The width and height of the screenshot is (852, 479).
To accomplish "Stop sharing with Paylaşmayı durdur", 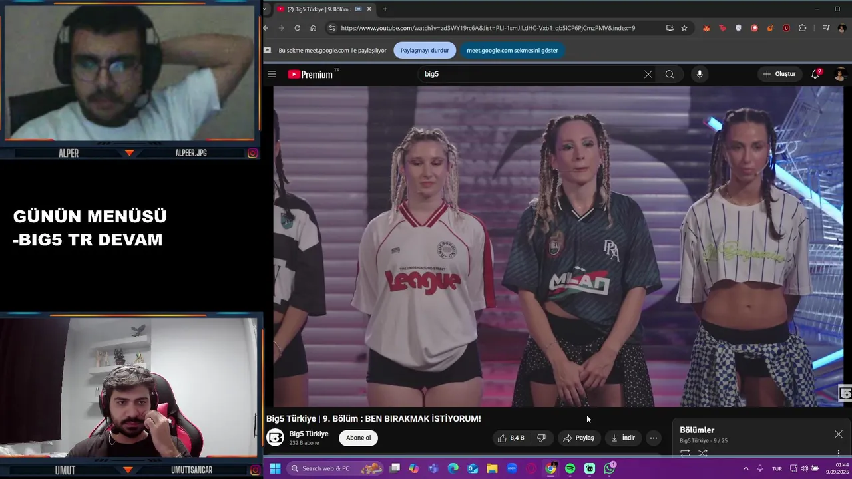I will coord(425,50).
